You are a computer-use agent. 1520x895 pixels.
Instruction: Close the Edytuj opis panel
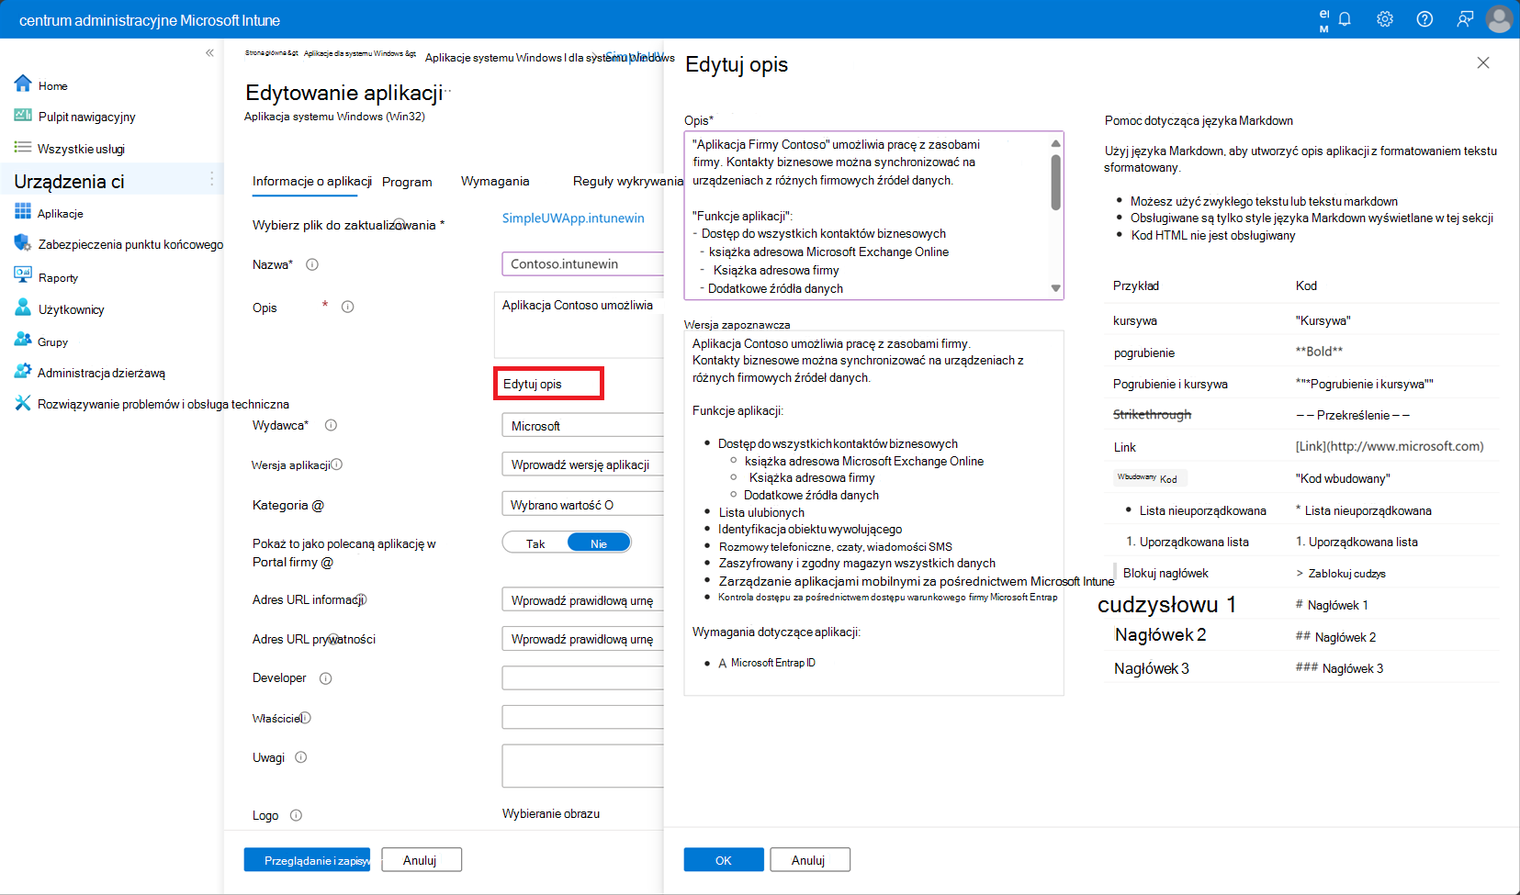(1483, 62)
